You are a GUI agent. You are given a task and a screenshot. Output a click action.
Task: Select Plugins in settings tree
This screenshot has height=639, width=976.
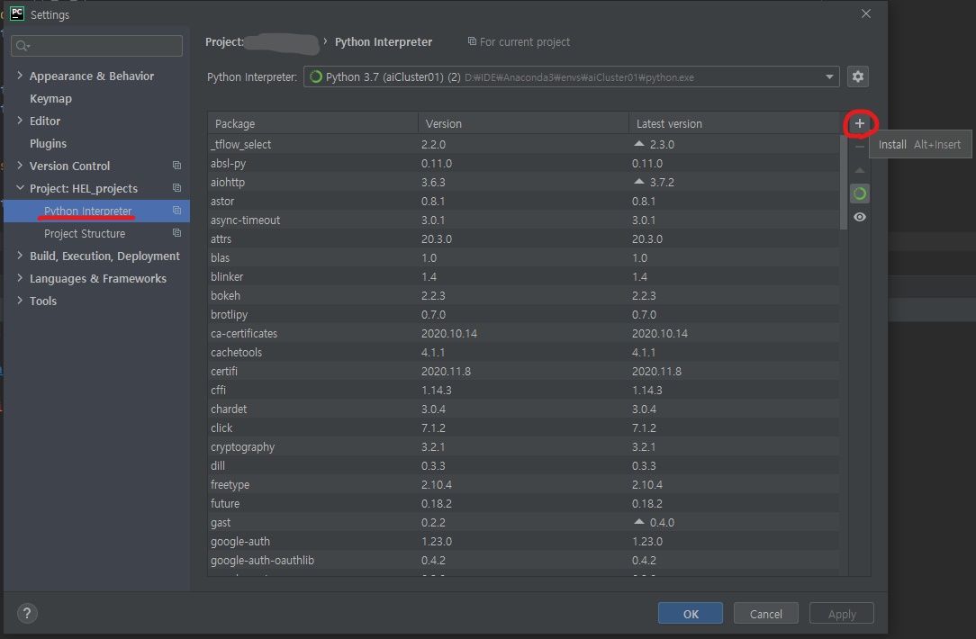[x=48, y=143]
